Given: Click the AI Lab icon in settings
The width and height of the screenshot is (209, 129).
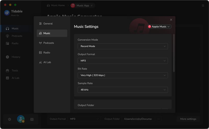Looking at the screenshot, I should [40, 62].
